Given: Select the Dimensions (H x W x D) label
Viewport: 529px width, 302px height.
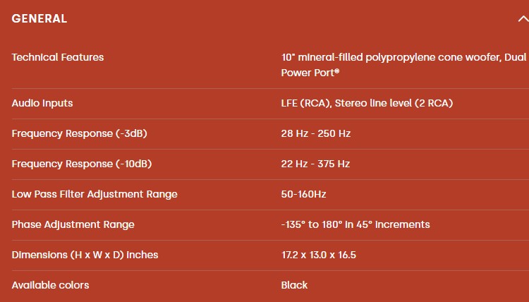Looking at the screenshot, I should [x=85, y=255].
